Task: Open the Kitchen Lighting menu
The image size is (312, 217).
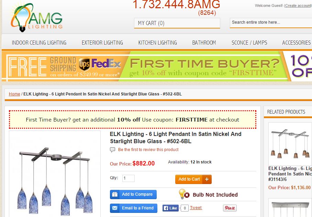Action: (x=158, y=43)
